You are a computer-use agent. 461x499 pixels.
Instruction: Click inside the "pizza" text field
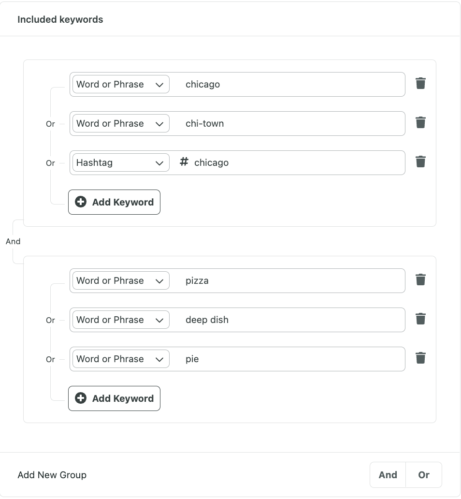pyautogui.click(x=290, y=280)
